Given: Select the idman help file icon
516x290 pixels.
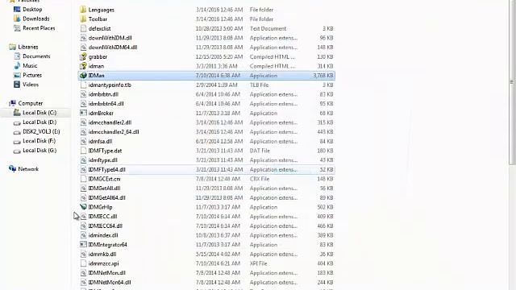Looking at the screenshot, I should coord(83,66).
